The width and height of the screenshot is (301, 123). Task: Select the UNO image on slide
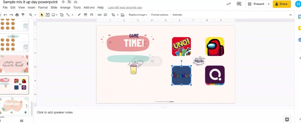[181, 46]
